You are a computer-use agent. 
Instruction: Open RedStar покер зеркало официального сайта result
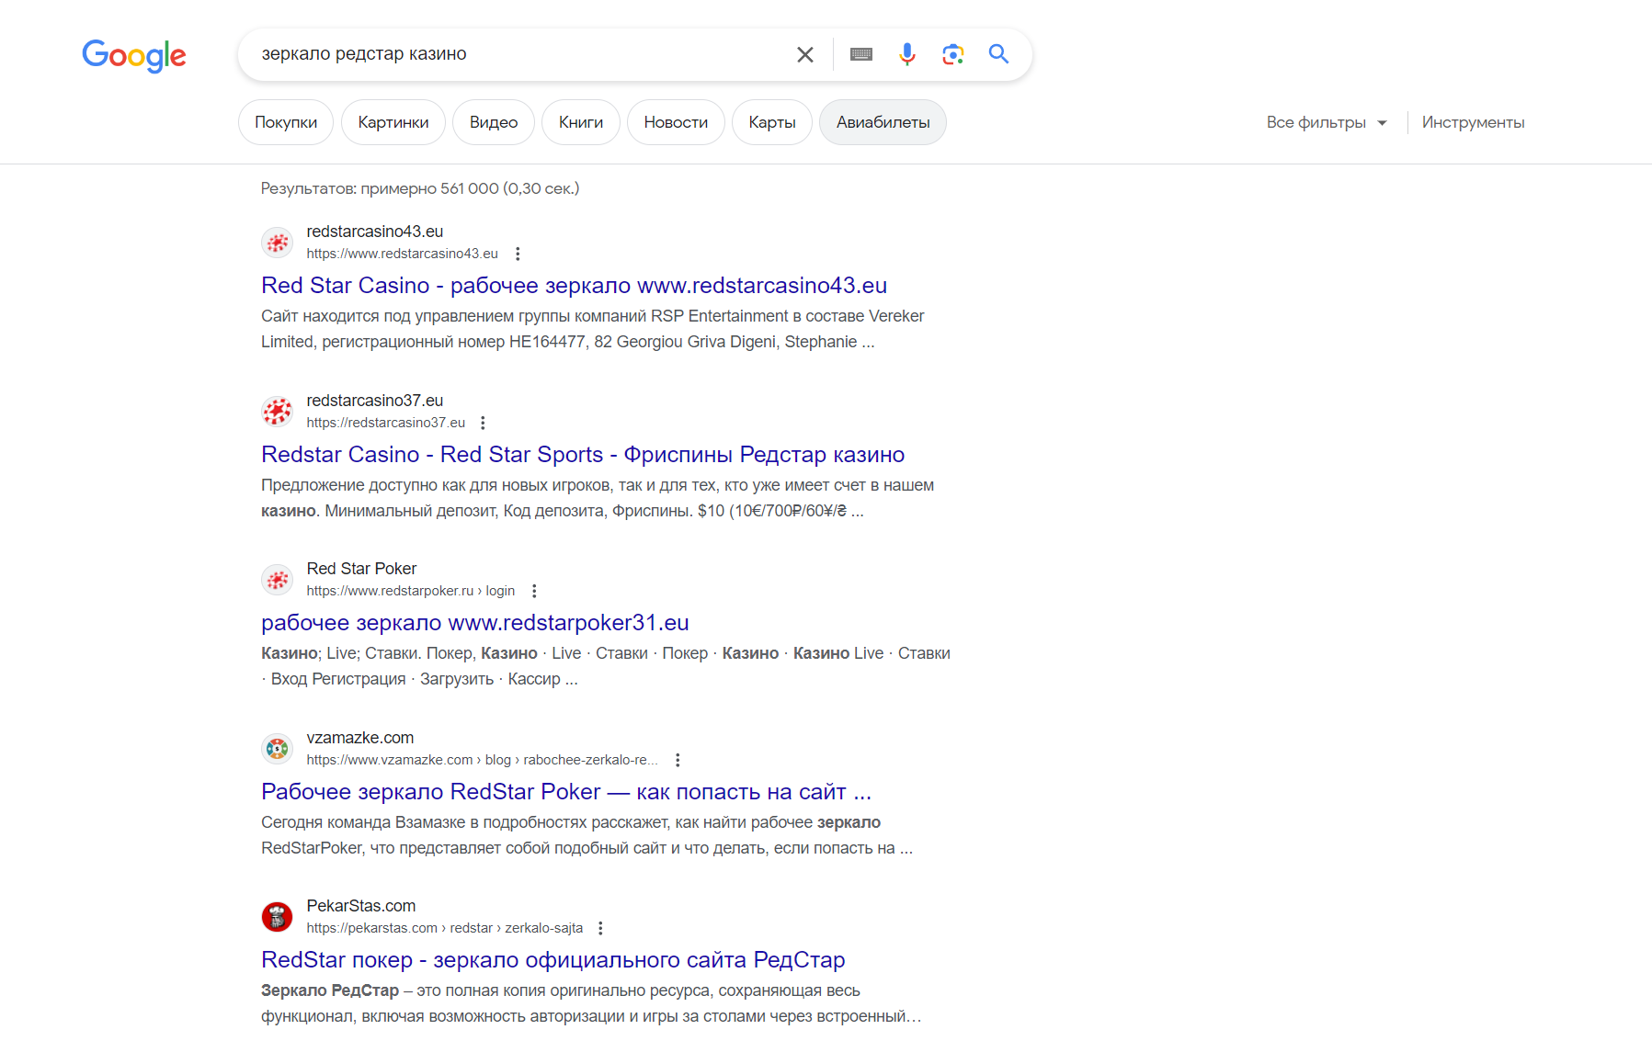[x=553, y=960]
